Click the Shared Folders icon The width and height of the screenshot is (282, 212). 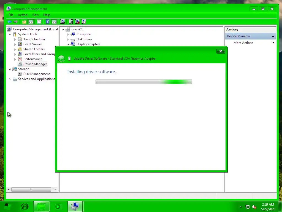coord(20,49)
